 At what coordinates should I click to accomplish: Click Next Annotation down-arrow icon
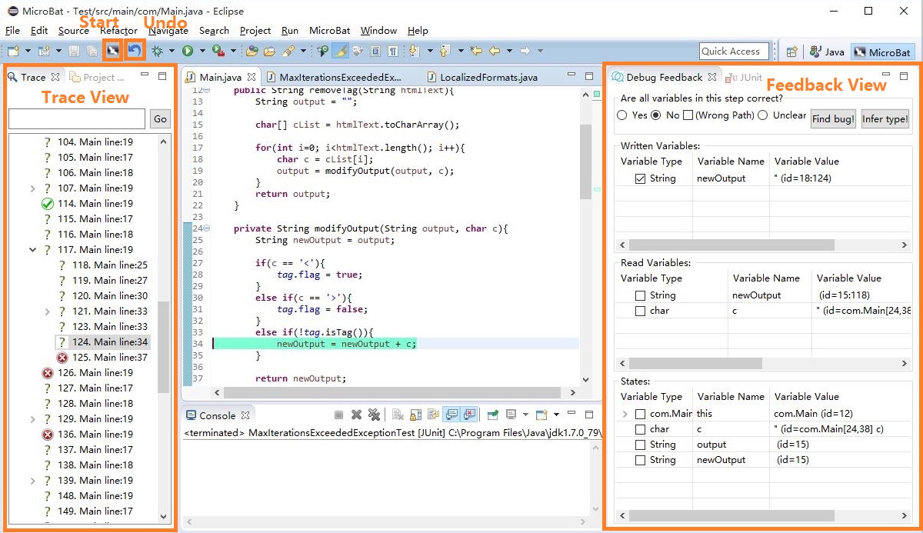coord(414,51)
